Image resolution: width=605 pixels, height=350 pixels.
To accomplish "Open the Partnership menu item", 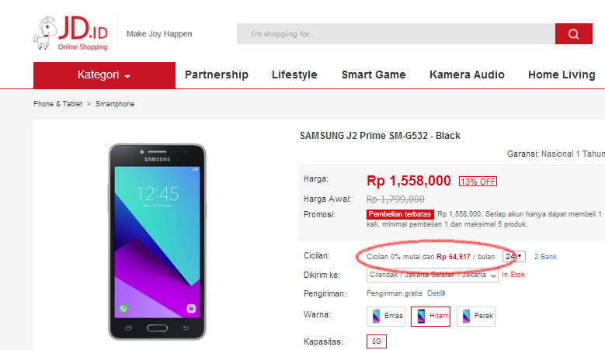I will click(217, 75).
